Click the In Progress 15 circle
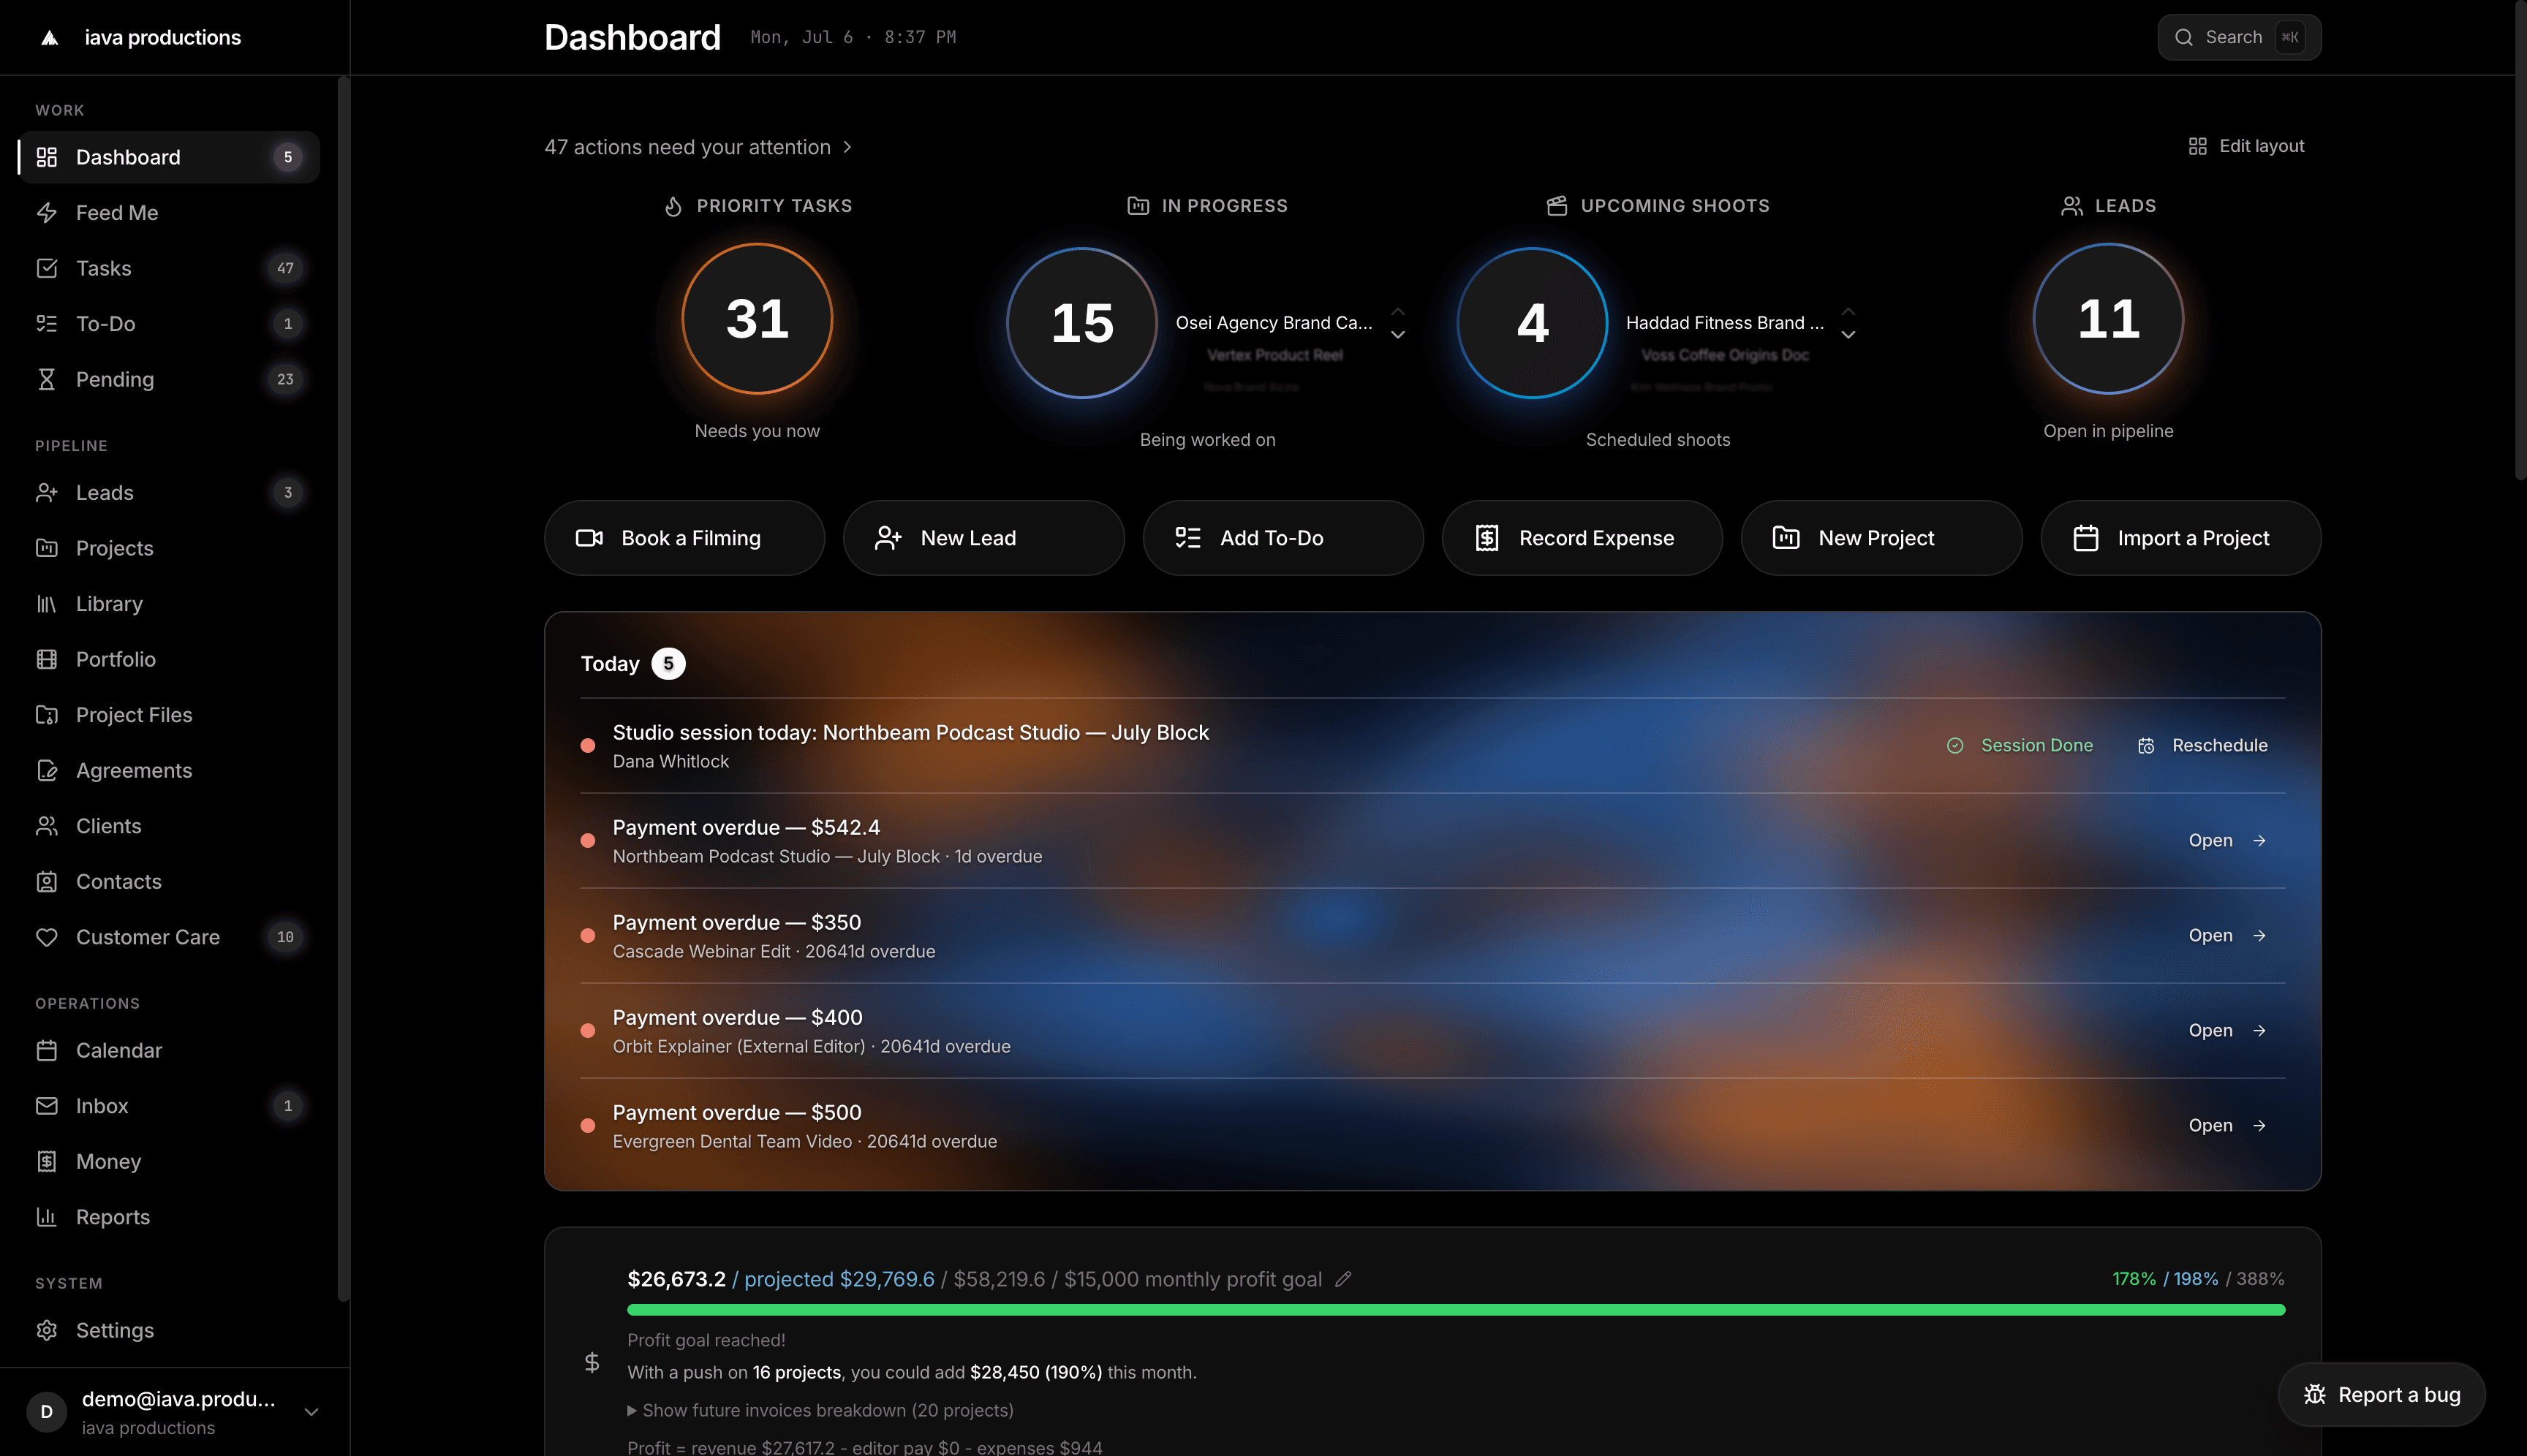The image size is (2527, 1456). [1081, 323]
